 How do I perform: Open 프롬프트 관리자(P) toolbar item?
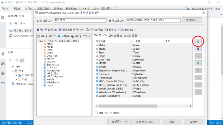pyautogui.click(x=71, y=30)
